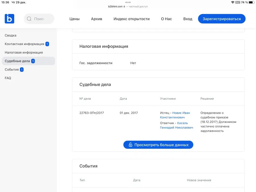Click the search magnifier icon
Screen dimensions: 256x192
click(29, 19)
